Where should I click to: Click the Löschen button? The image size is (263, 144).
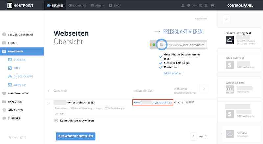click(x=59, y=113)
